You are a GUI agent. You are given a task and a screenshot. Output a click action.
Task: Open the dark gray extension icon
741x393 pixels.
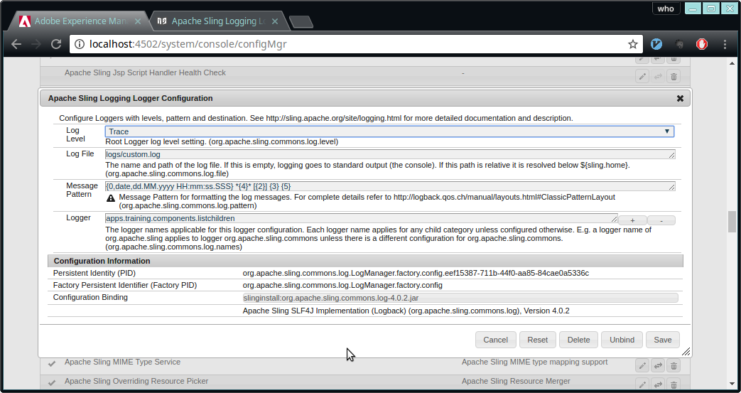(x=679, y=44)
